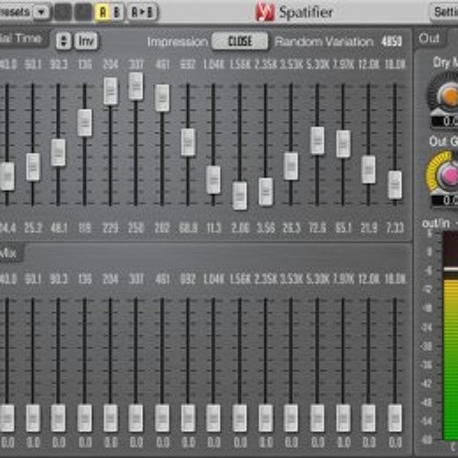
Task: Click the Voxengo Spatifier logo icon
Action: (x=265, y=12)
